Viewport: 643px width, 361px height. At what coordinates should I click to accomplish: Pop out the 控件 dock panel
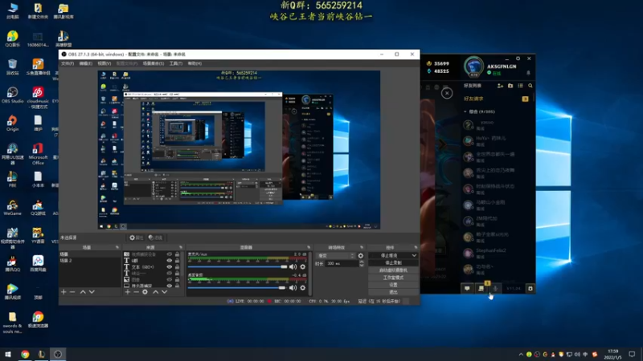416,247
